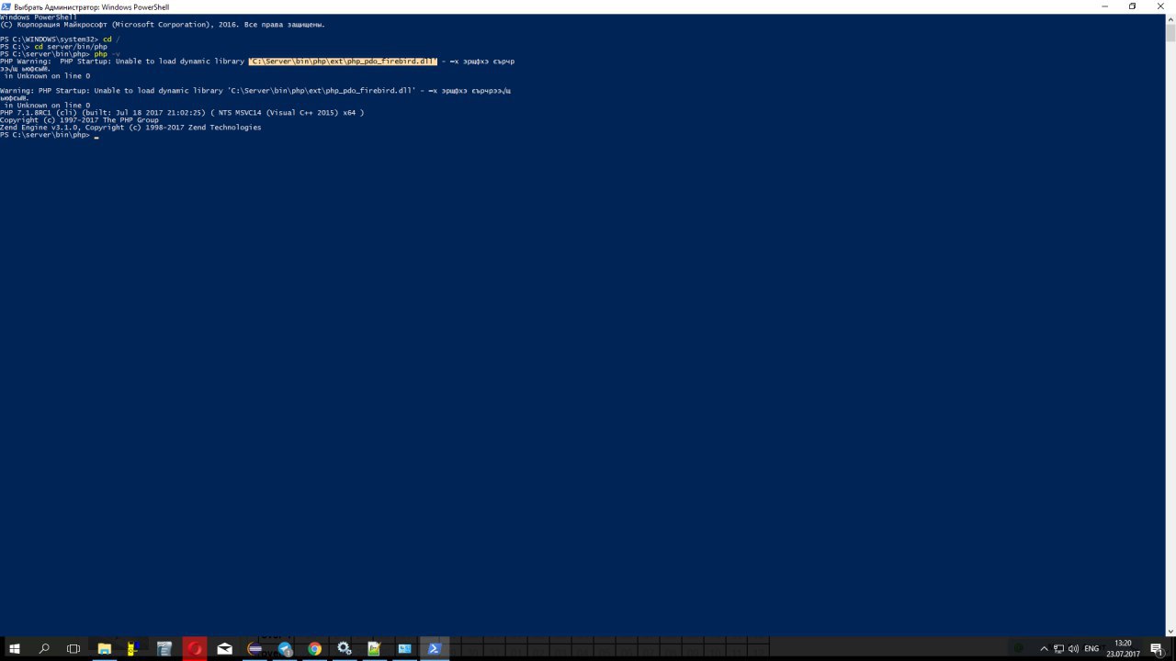Screen dimensions: 1176x661
Task: Show hidden system tray icons
Action: coord(1044,649)
